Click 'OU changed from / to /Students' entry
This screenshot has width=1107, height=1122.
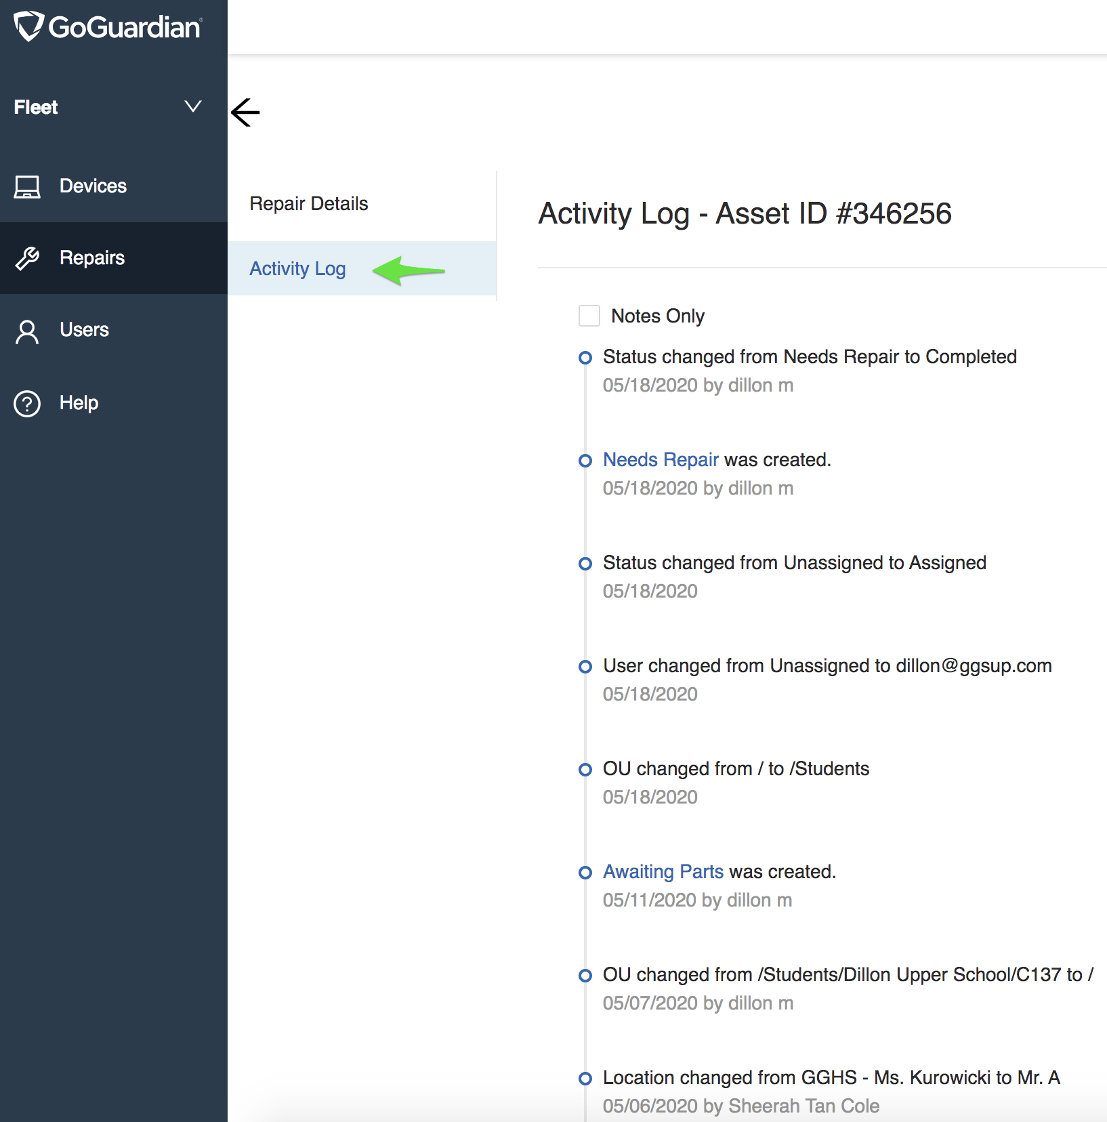(x=736, y=768)
